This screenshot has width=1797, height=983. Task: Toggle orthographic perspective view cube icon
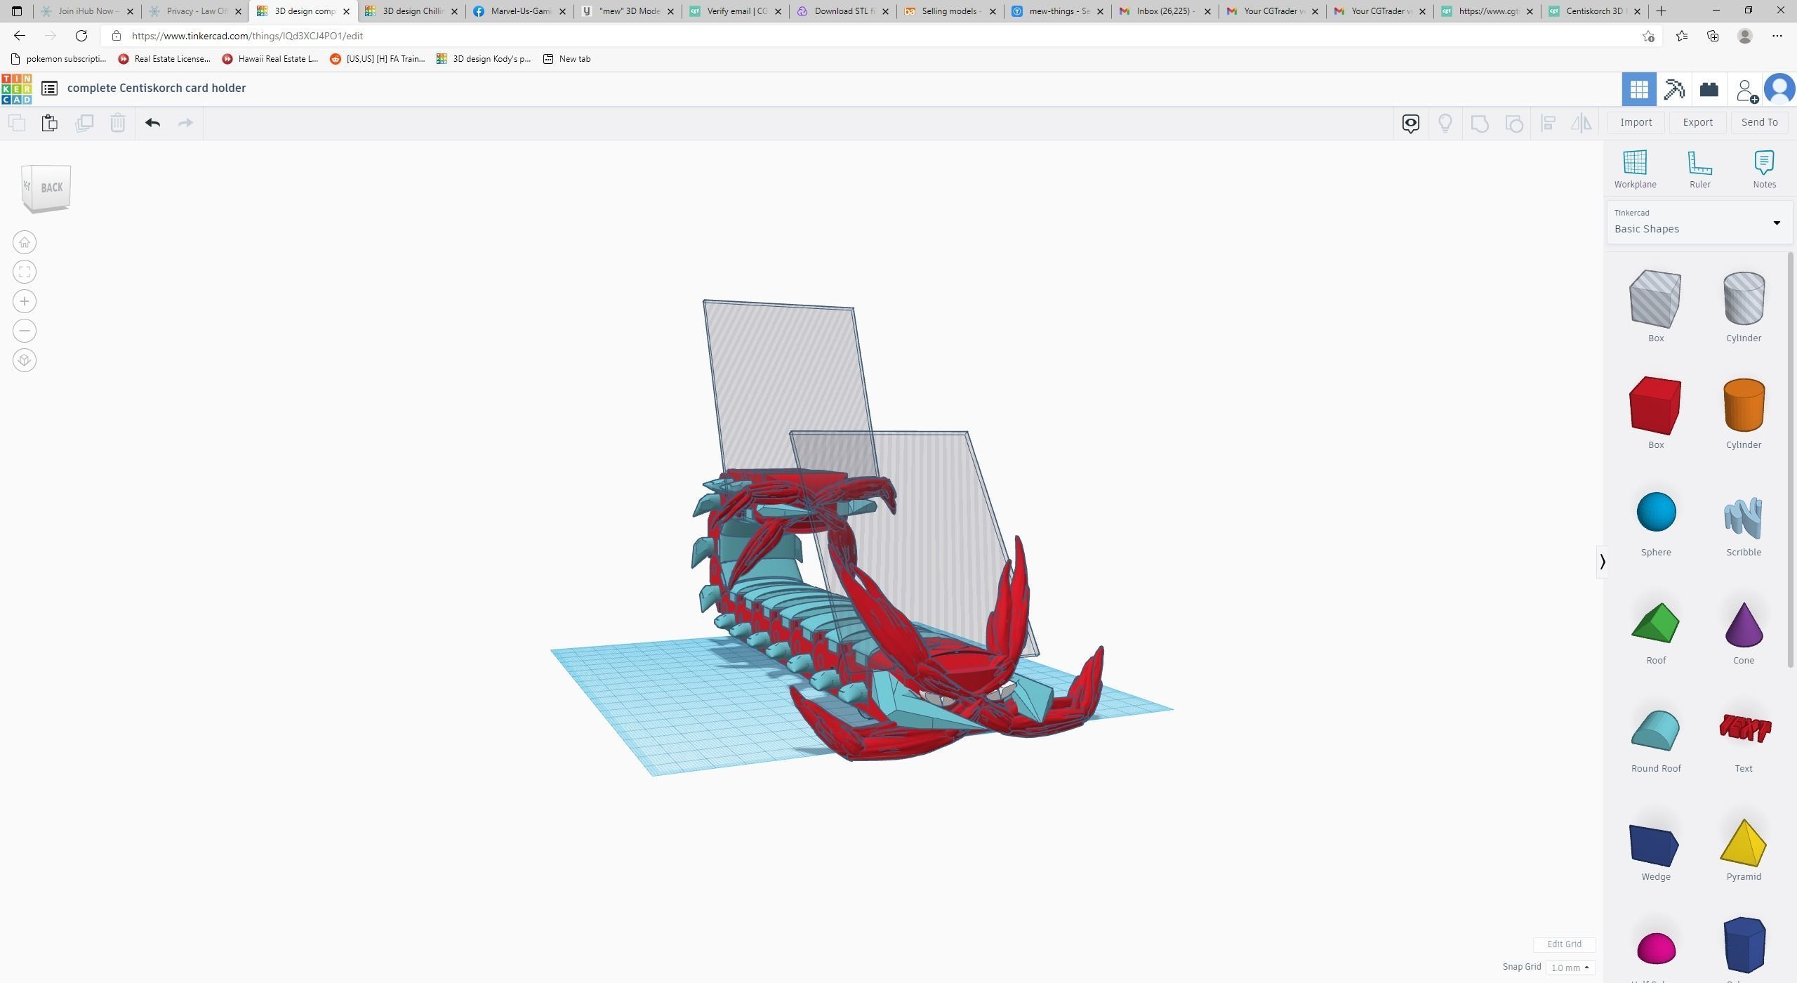click(25, 361)
